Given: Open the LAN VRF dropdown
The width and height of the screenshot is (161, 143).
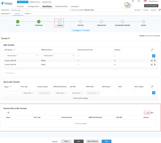Looking at the screenshot, I should click(76, 93).
